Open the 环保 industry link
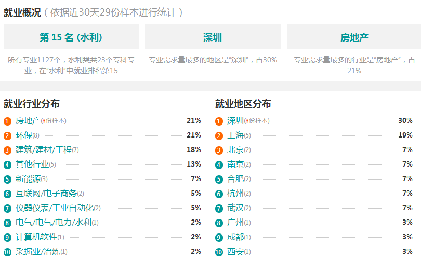 click(x=24, y=135)
